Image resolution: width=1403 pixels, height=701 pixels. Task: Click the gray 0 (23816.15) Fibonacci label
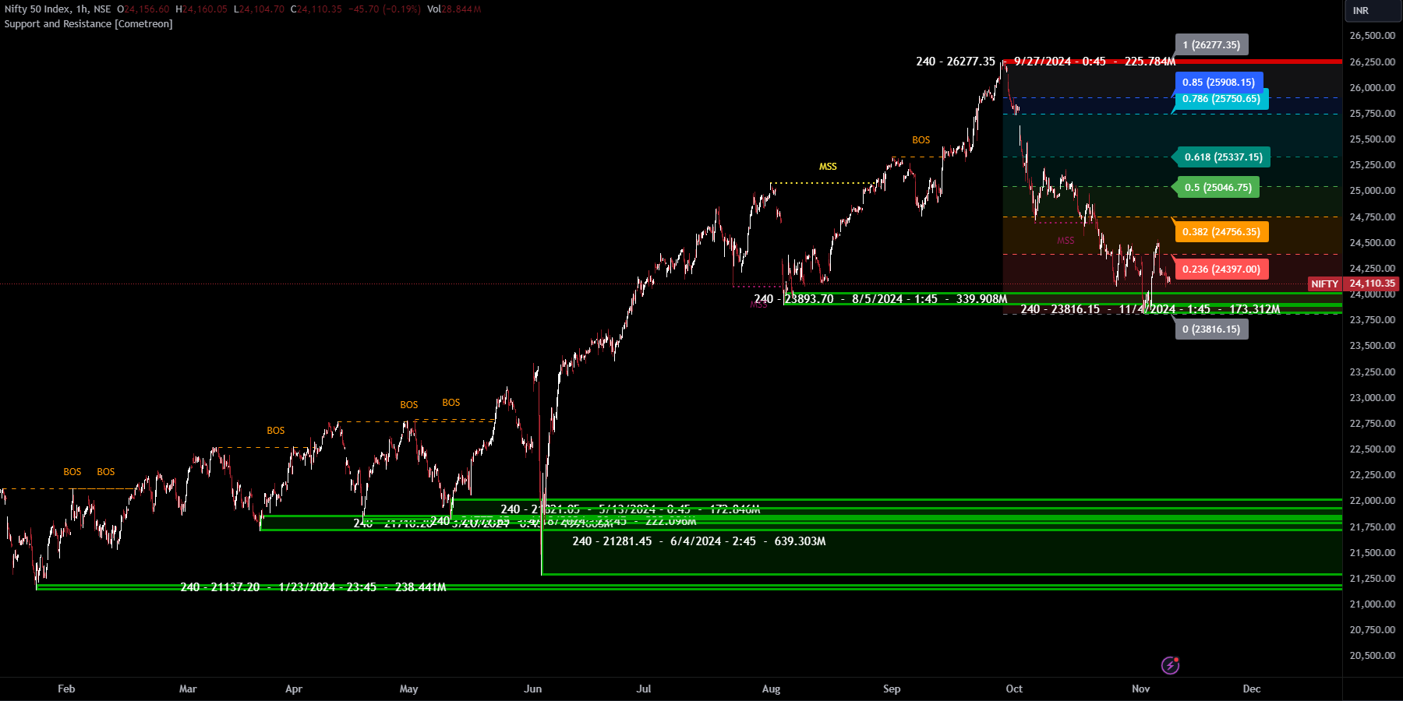(x=1211, y=329)
